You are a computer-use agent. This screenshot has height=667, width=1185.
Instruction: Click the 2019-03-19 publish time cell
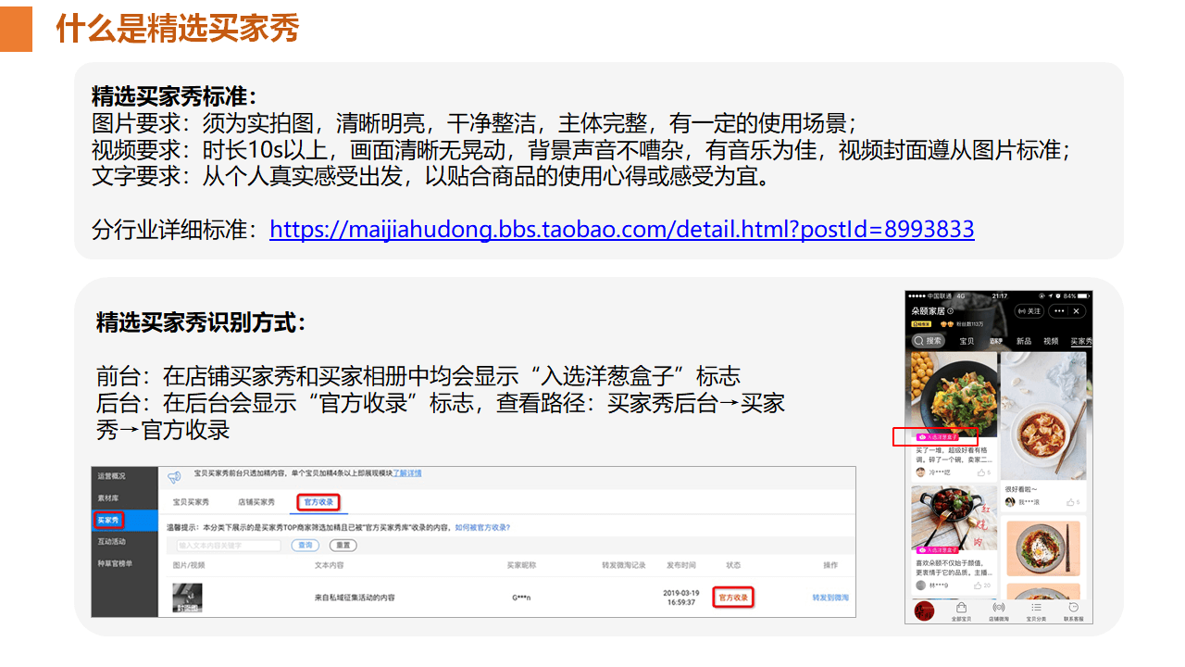pos(680,598)
